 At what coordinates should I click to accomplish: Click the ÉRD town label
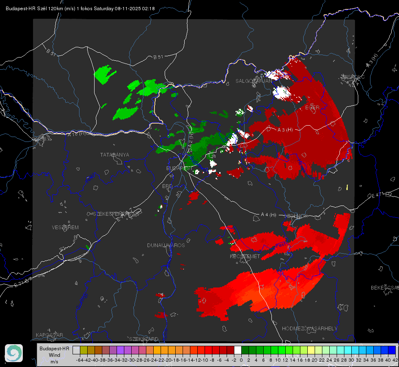[x=167, y=186]
